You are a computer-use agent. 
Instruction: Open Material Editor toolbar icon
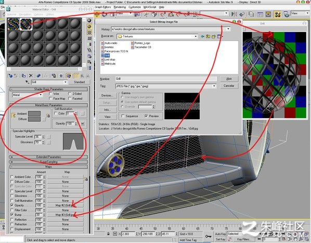[277, 14]
